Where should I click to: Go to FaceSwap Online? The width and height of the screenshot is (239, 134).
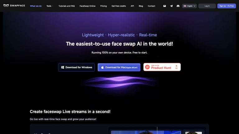click(x=87, y=6)
